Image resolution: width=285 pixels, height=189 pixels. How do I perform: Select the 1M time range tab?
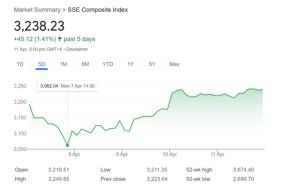tap(63, 64)
